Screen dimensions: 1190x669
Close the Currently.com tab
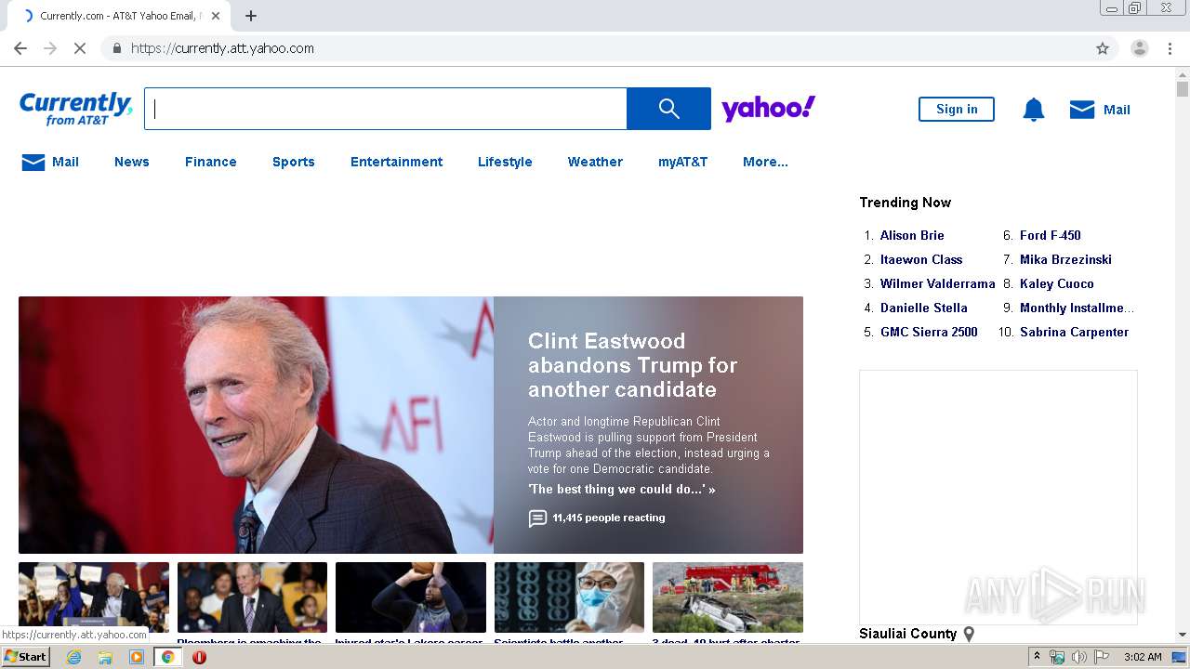coord(216,16)
